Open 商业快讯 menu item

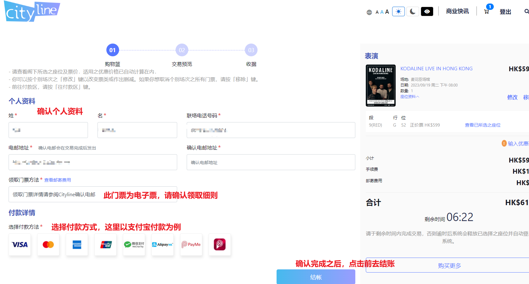457,11
